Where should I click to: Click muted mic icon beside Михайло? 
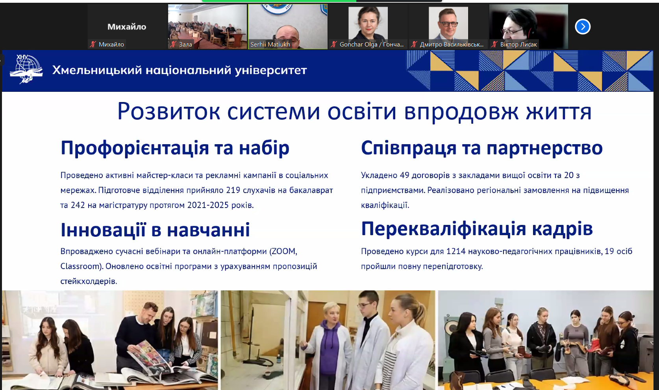point(93,45)
